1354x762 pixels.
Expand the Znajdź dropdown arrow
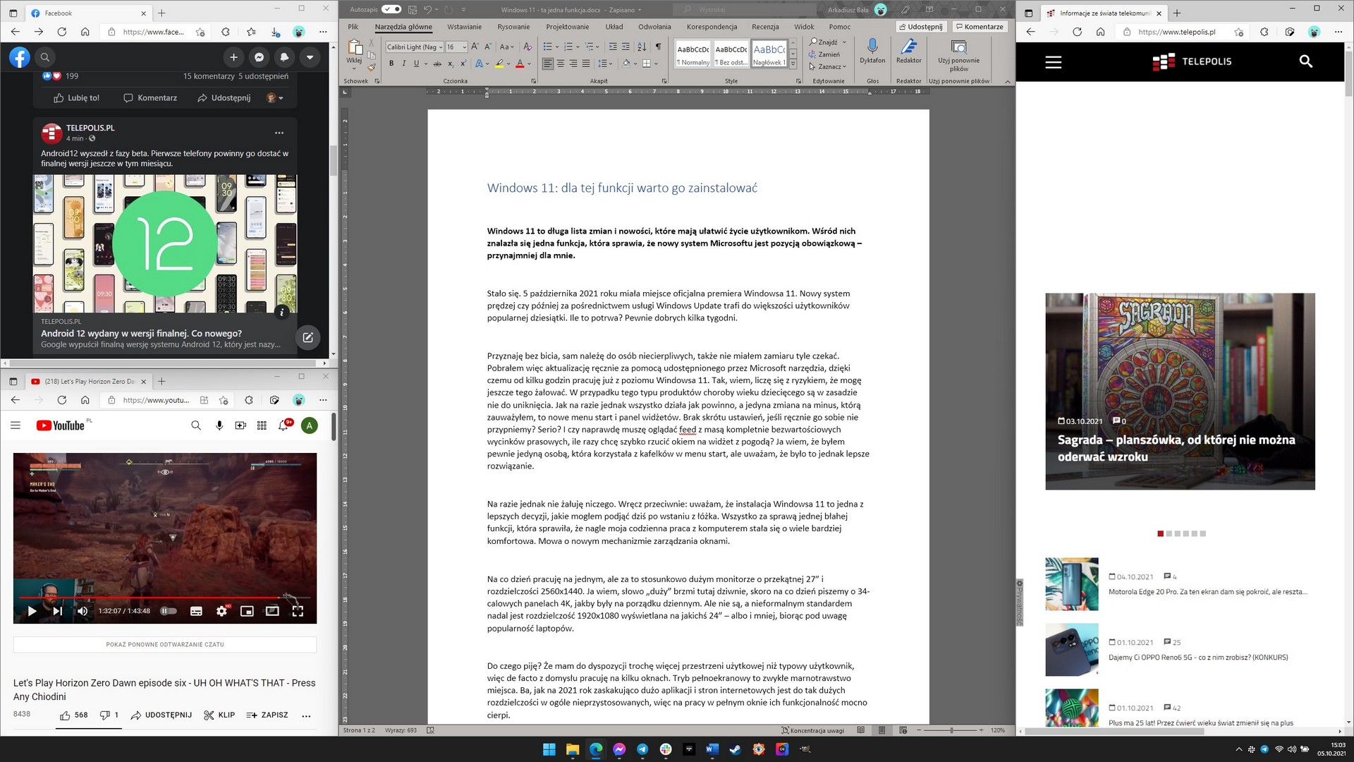pyautogui.click(x=844, y=42)
